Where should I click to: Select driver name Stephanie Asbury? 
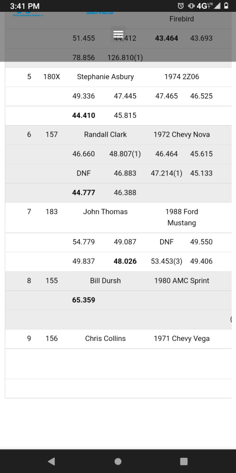point(105,77)
